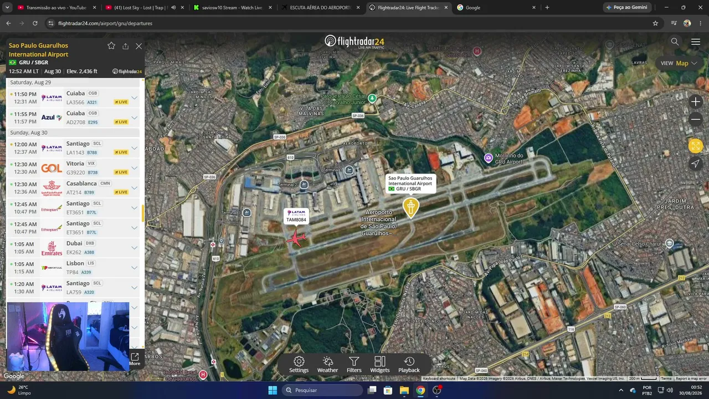Screen dimensions: 709x399
Task: Close the airport departures panel
Action: (x=139, y=46)
